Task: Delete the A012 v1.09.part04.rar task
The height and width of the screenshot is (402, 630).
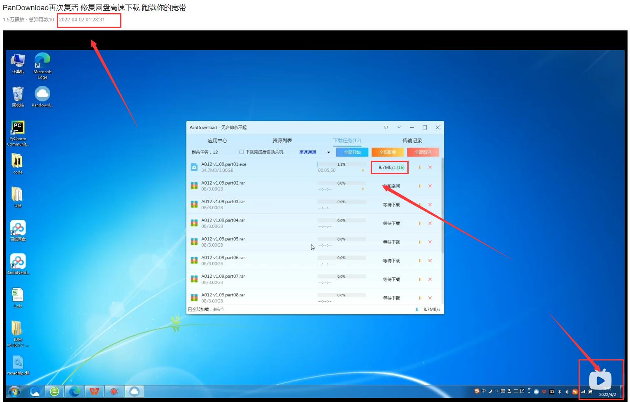Action: click(430, 224)
